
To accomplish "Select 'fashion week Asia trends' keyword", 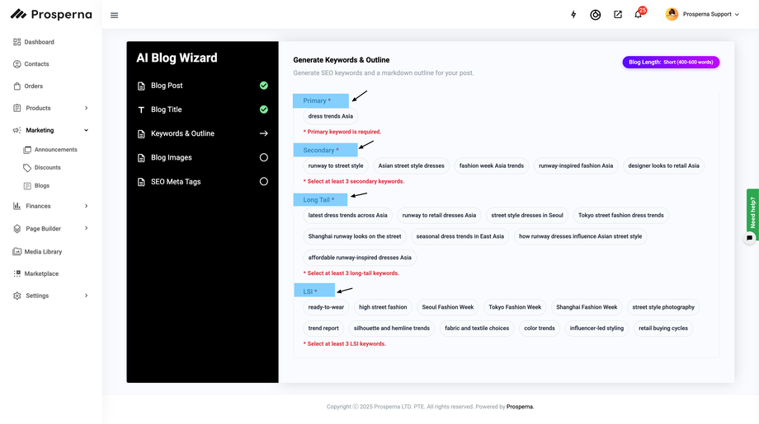I will pos(492,165).
